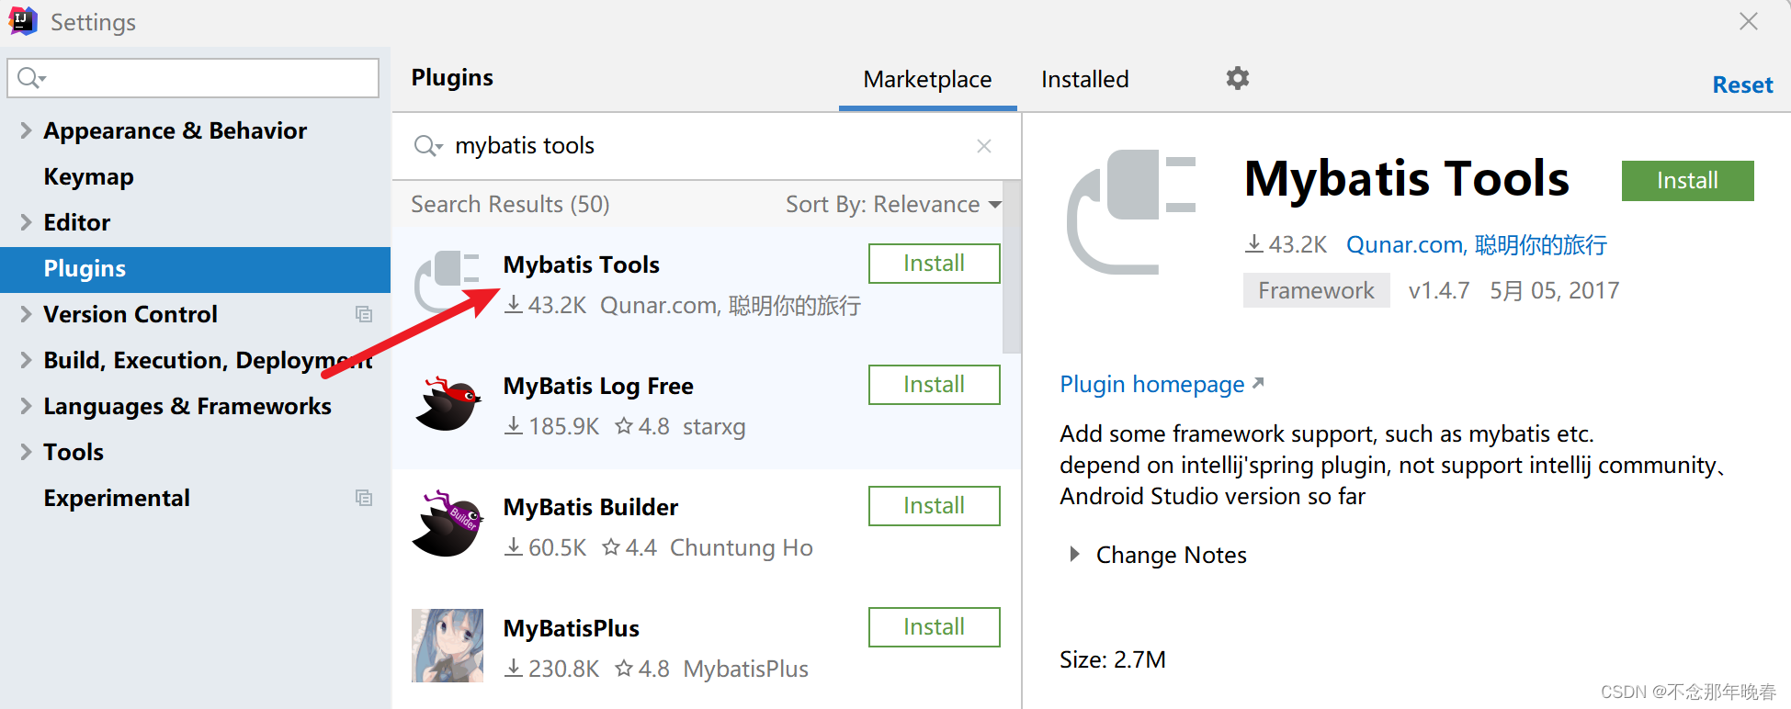Select the MyBatis Log Free result title

(x=598, y=386)
